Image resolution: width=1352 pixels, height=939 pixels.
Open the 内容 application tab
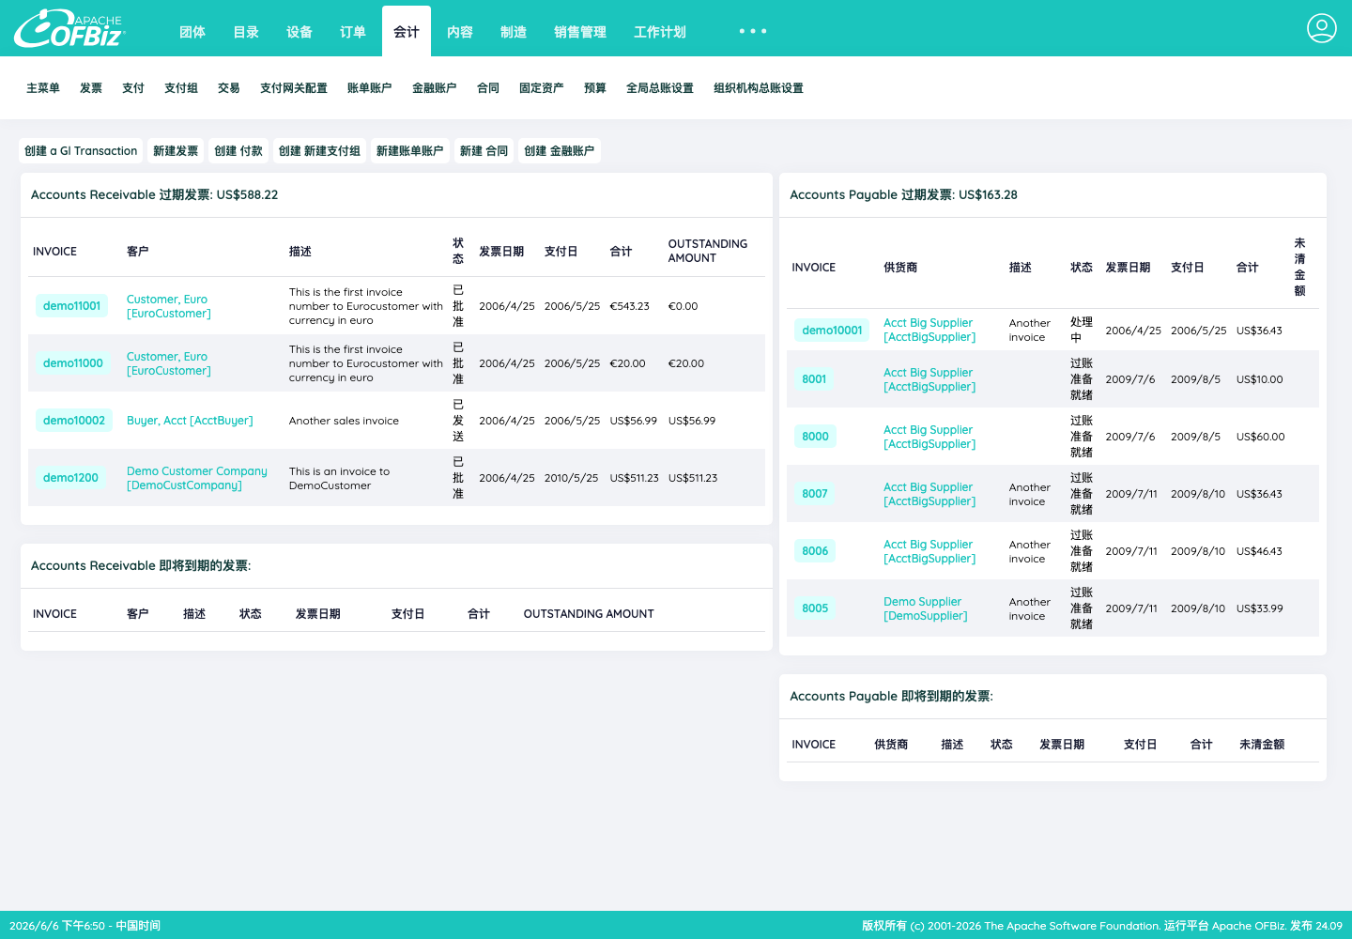pyautogui.click(x=460, y=32)
